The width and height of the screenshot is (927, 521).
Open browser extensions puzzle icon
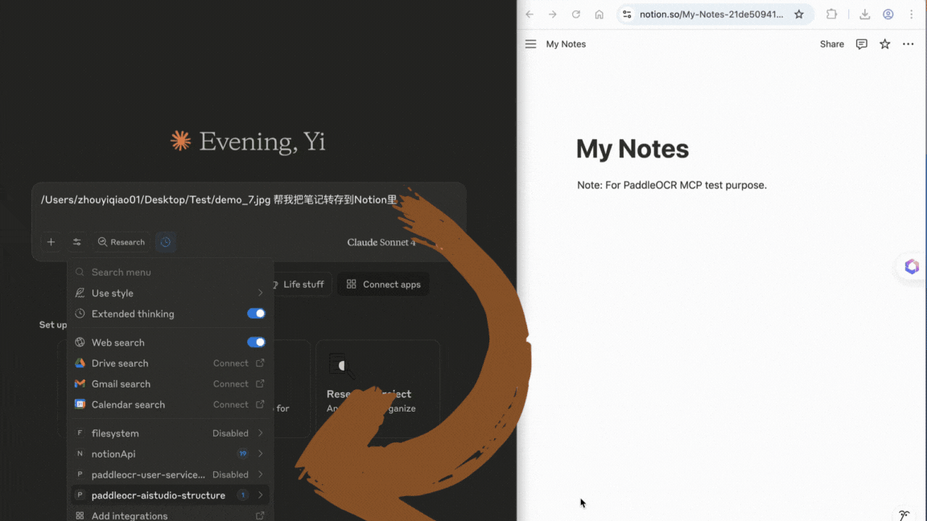(x=831, y=14)
